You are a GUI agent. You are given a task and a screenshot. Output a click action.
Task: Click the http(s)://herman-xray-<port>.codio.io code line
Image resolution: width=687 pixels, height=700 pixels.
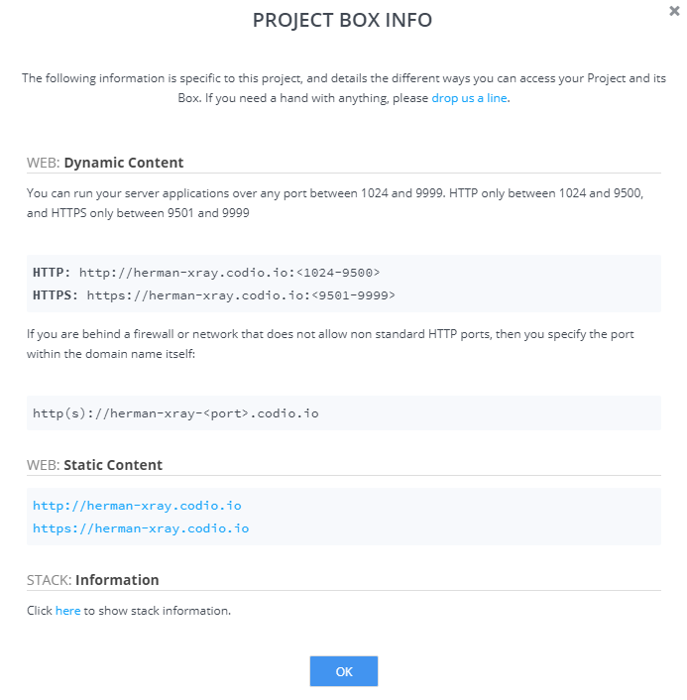pos(175,413)
